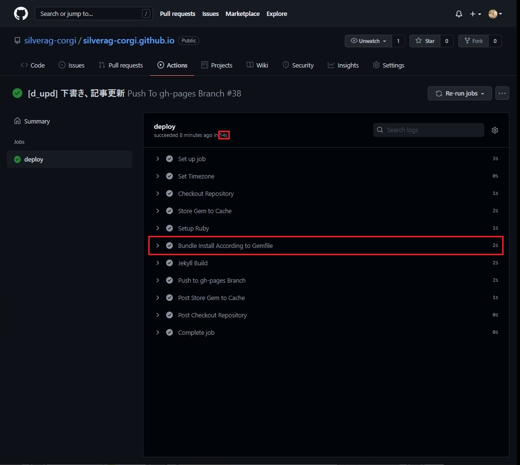Open the repository Settings tab

pyautogui.click(x=388, y=65)
